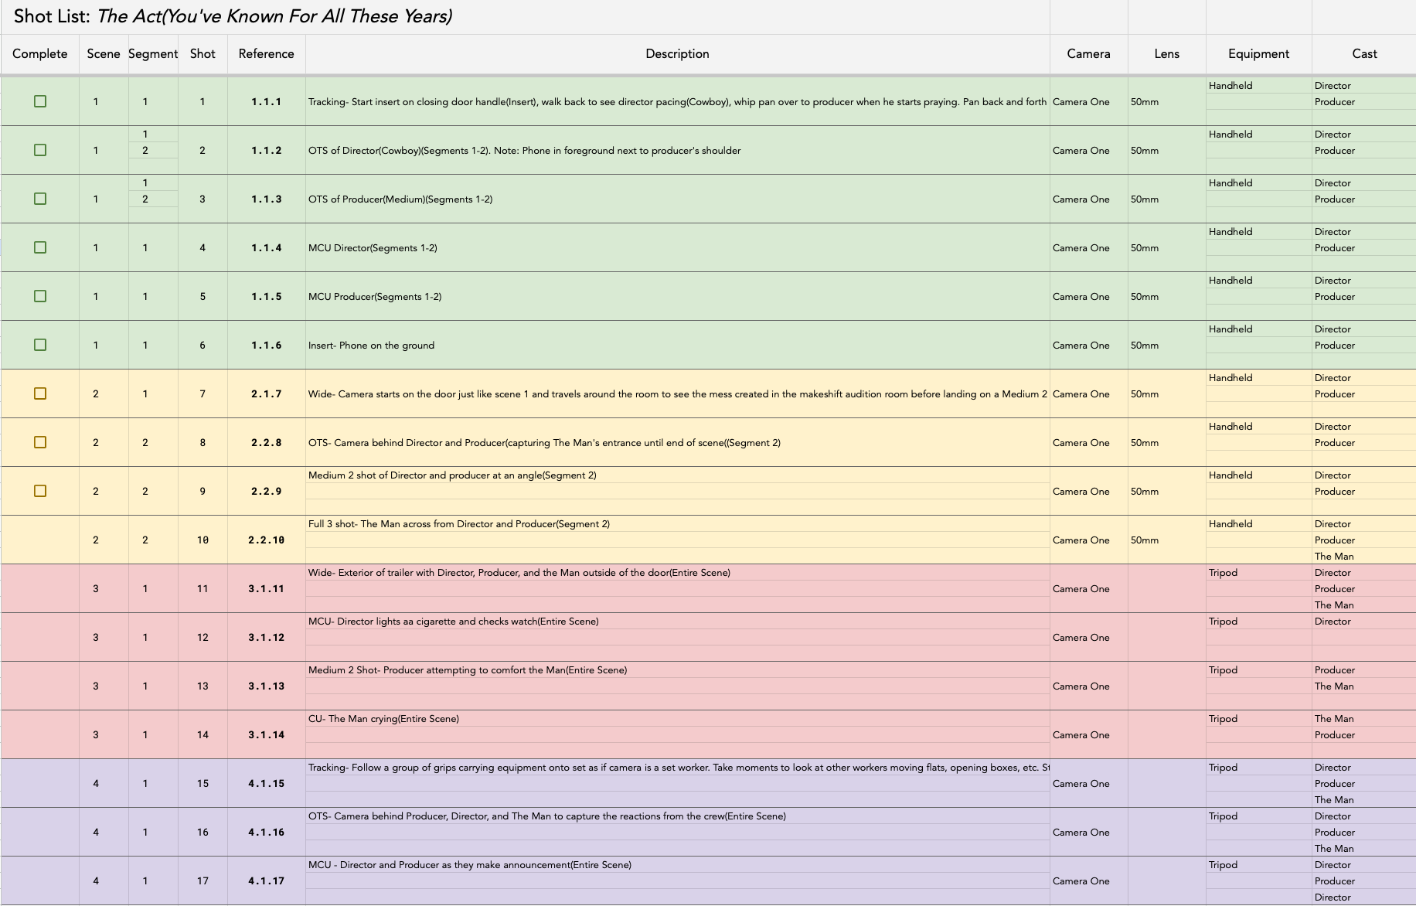
Task: Select the 'OTS of Director(Cowboy)' description cell
Action: pos(677,150)
